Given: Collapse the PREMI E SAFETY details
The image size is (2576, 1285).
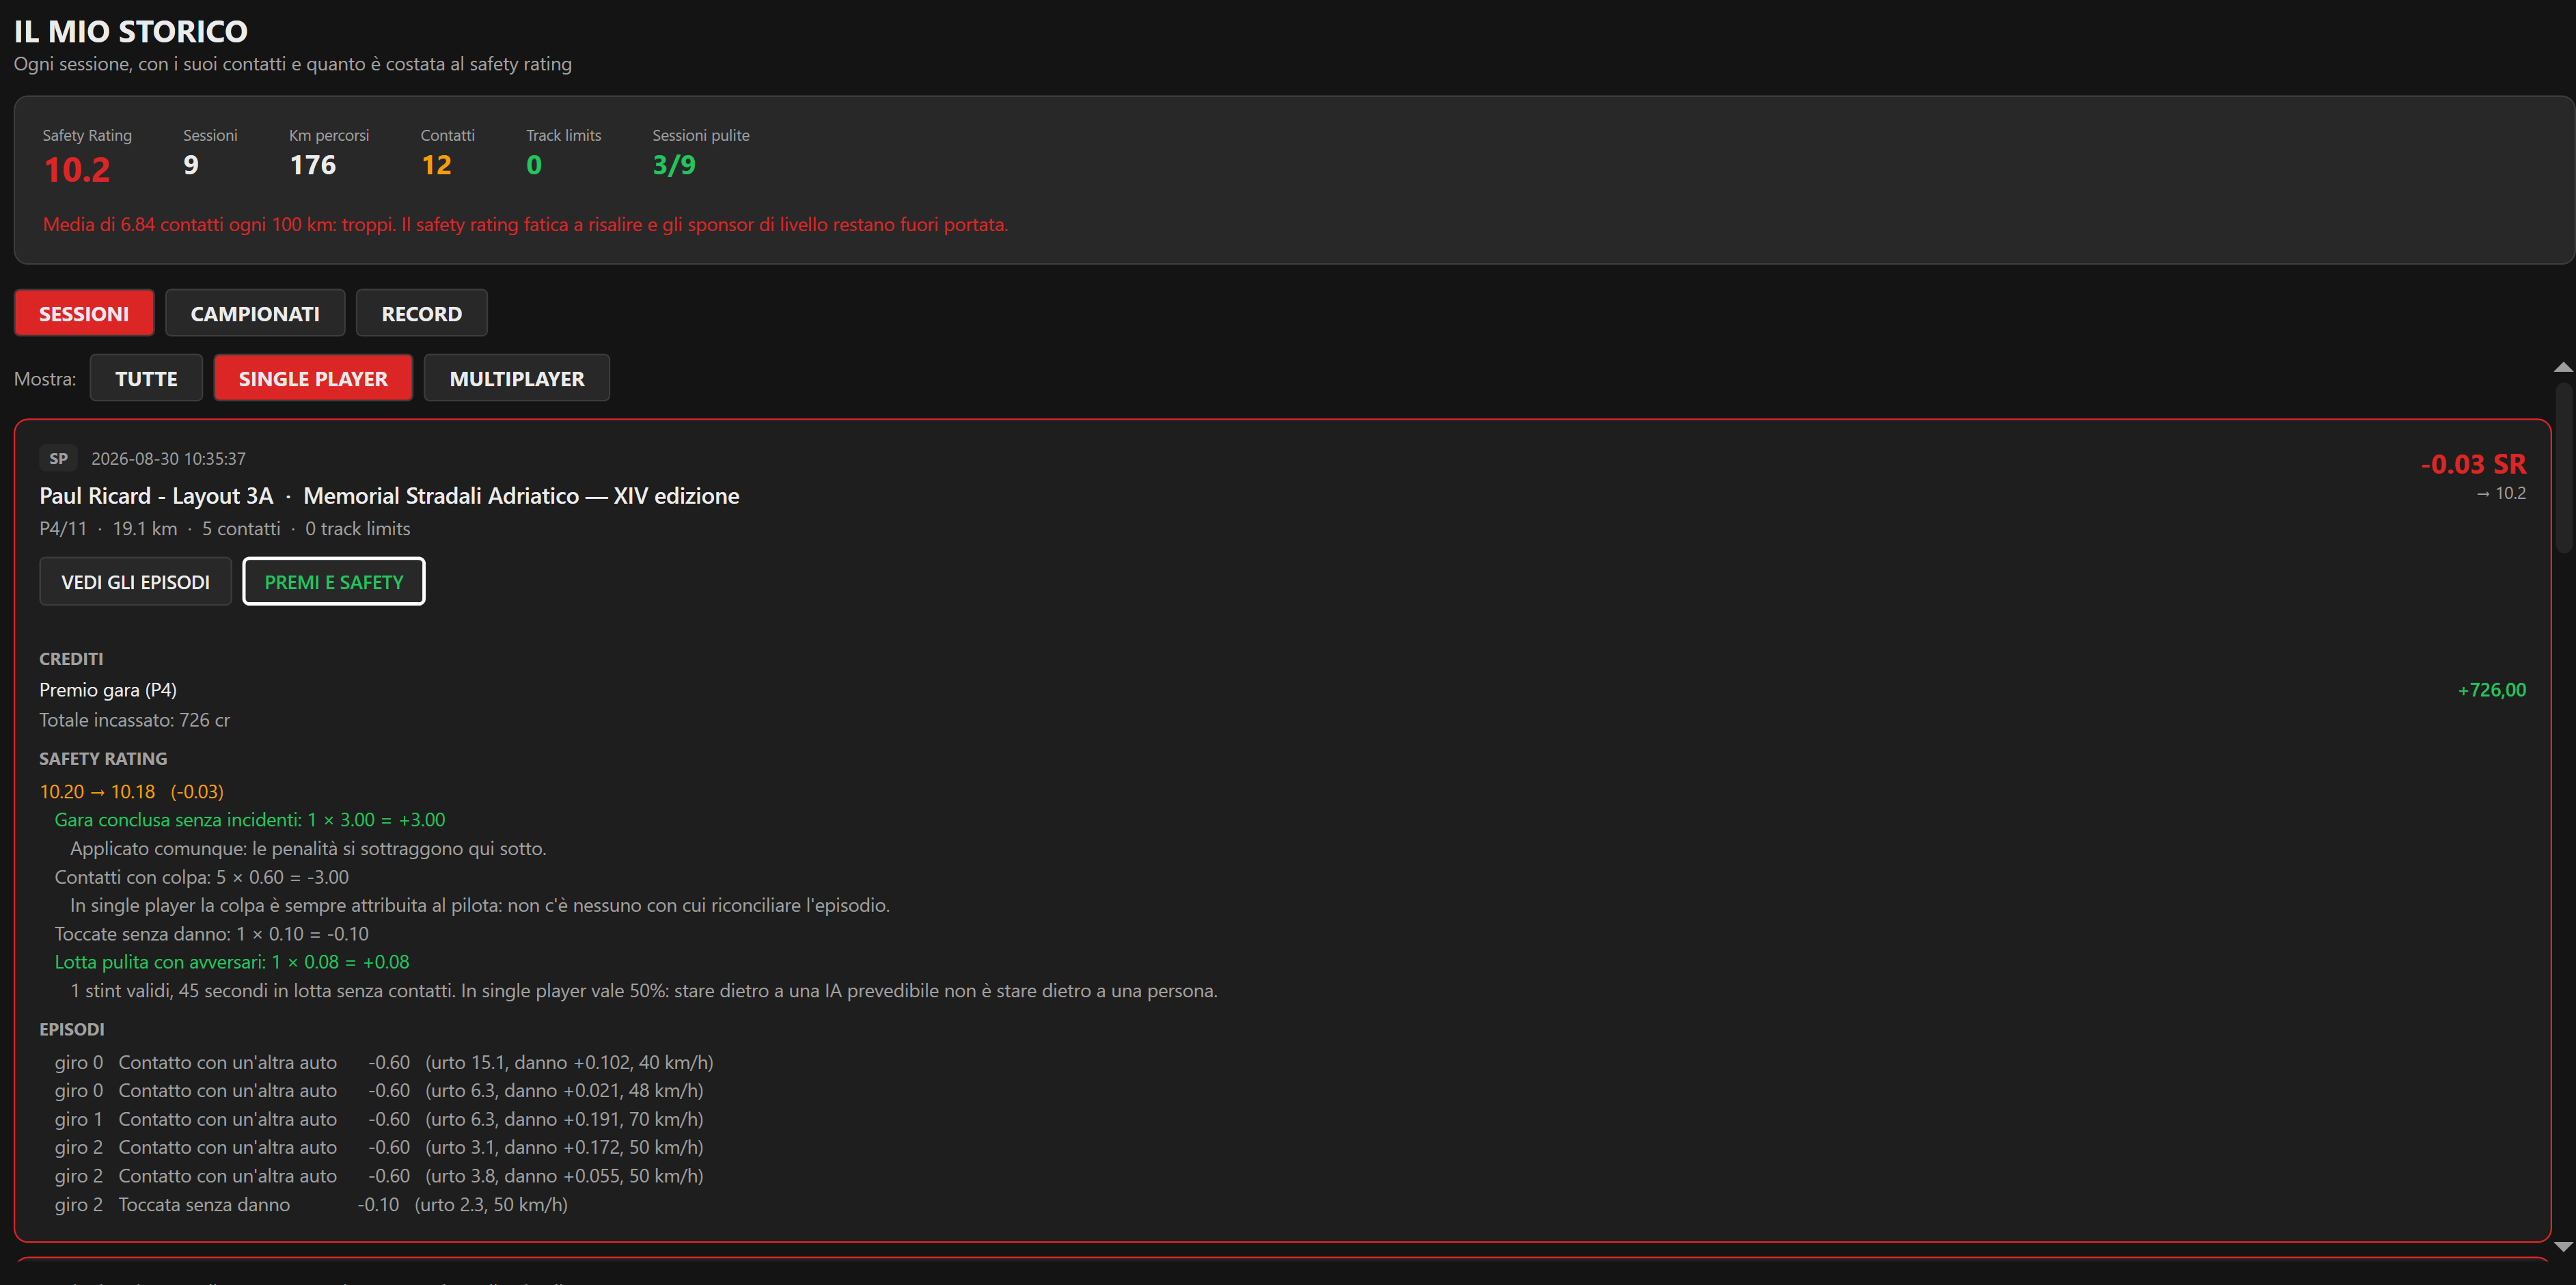Looking at the screenshot, I should click(x=334, y=581).
